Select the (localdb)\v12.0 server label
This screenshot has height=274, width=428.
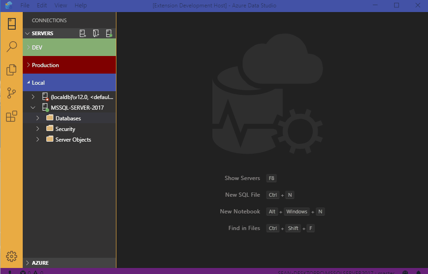(82, 97)
